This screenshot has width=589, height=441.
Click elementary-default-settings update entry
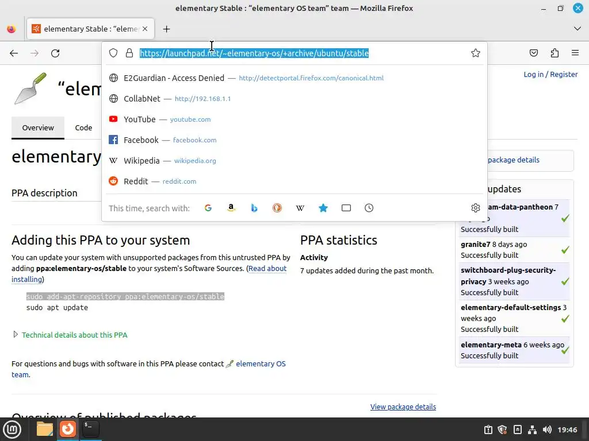point(514,318)
